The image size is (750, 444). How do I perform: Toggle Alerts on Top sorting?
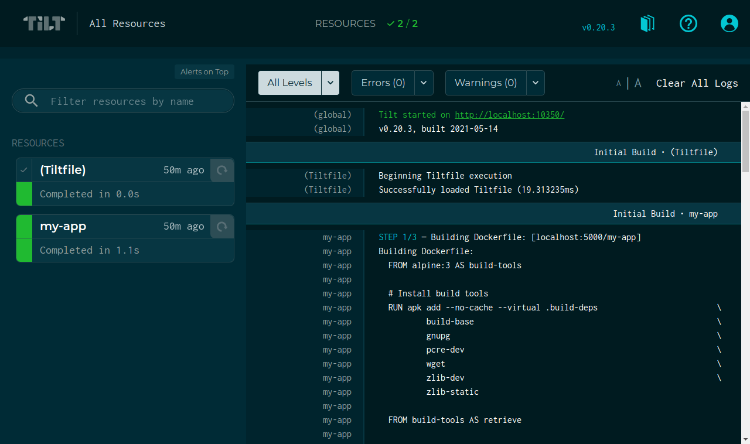tap(204, 71)
